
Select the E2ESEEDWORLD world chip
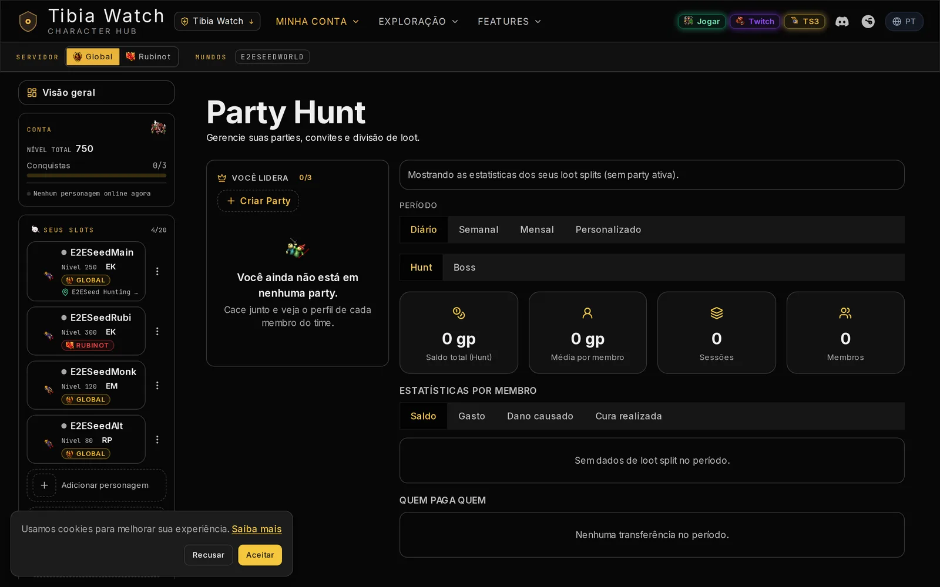[272, 57]
